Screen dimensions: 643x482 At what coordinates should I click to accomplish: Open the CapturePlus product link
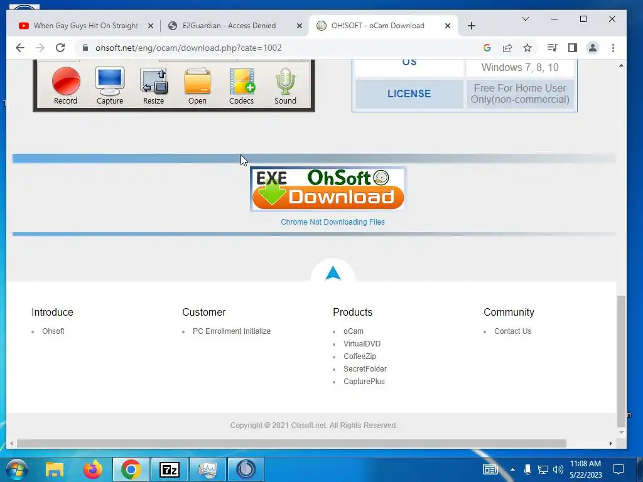pyautogui.click(x=364, y=382)
